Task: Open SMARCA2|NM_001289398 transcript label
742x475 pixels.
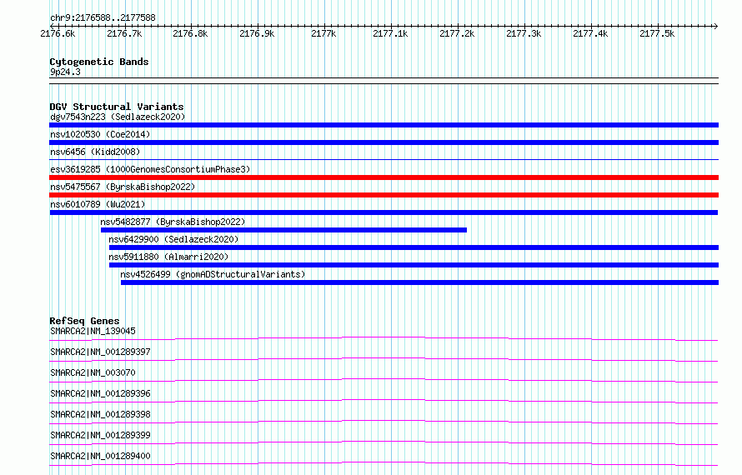Action: coord(100,414)
